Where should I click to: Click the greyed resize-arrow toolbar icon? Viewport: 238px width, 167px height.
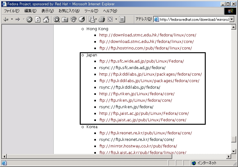(x=110, y=19)
